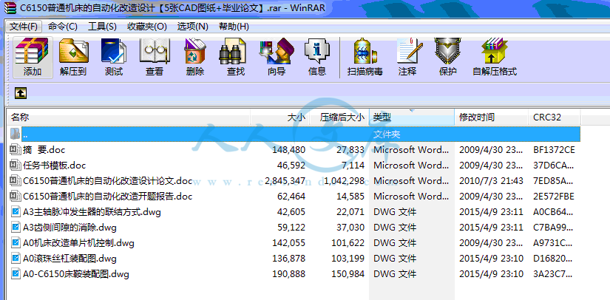Click the DWG icon beside A3主轴脉冲发生器的联结方式.dwg

tap(16, 212)
